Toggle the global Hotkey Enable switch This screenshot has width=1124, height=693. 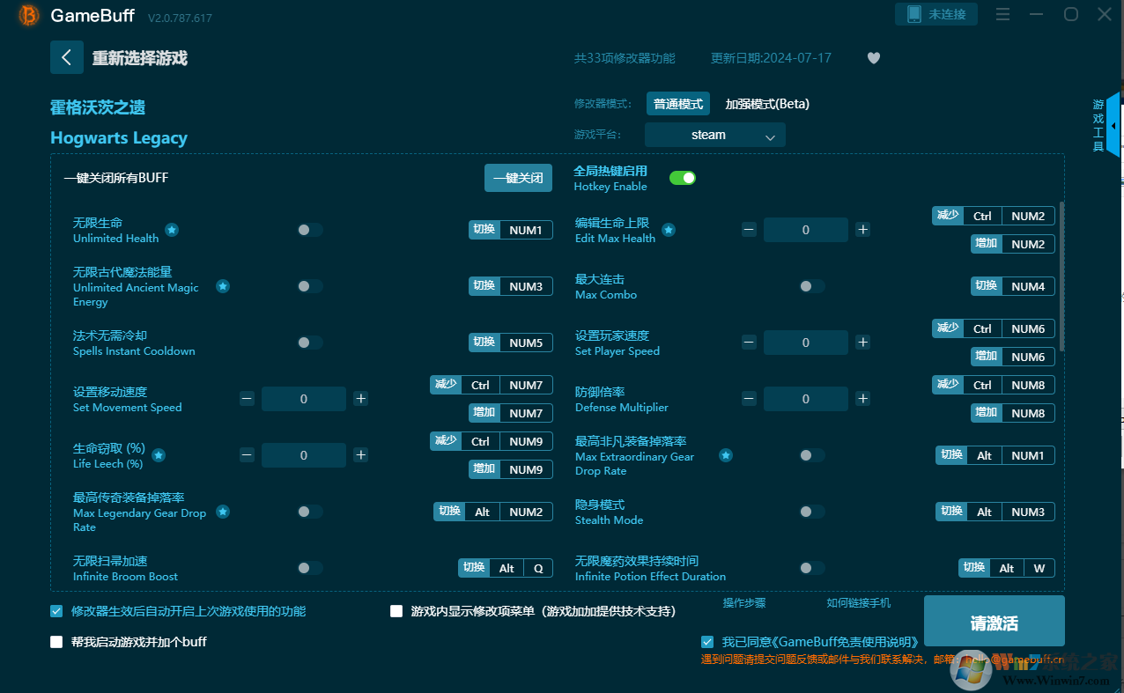683,178
